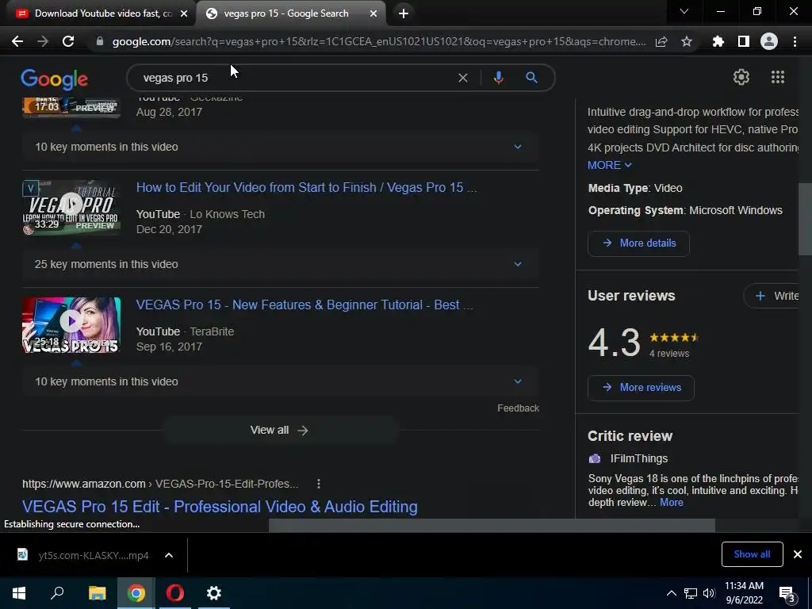
Task: Close the Download Youtube video tab
Action: (x=184, y=13)
